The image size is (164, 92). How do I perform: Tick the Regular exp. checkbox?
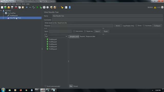coord(85,31)
